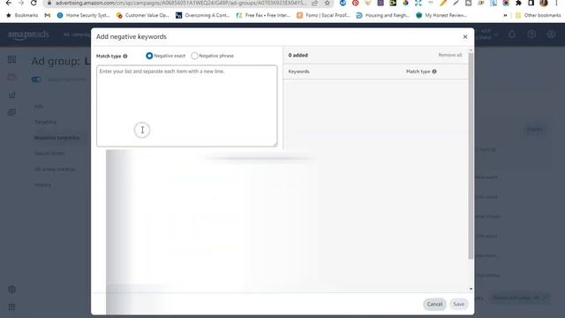Click the info icon in Match type column header
Screen dimensions: 565x318
click(434, 72)
